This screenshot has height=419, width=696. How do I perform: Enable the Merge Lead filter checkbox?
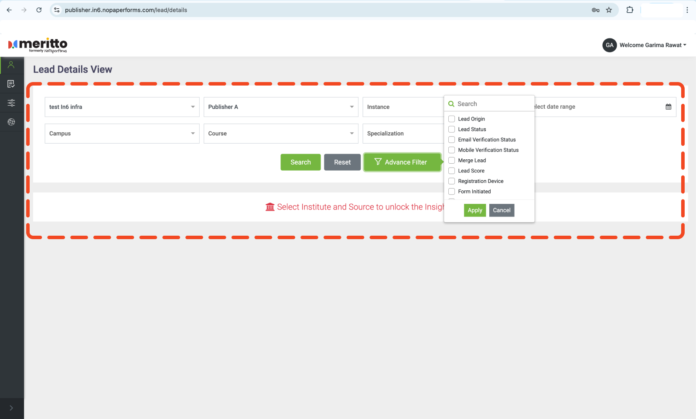coord(452,160)
